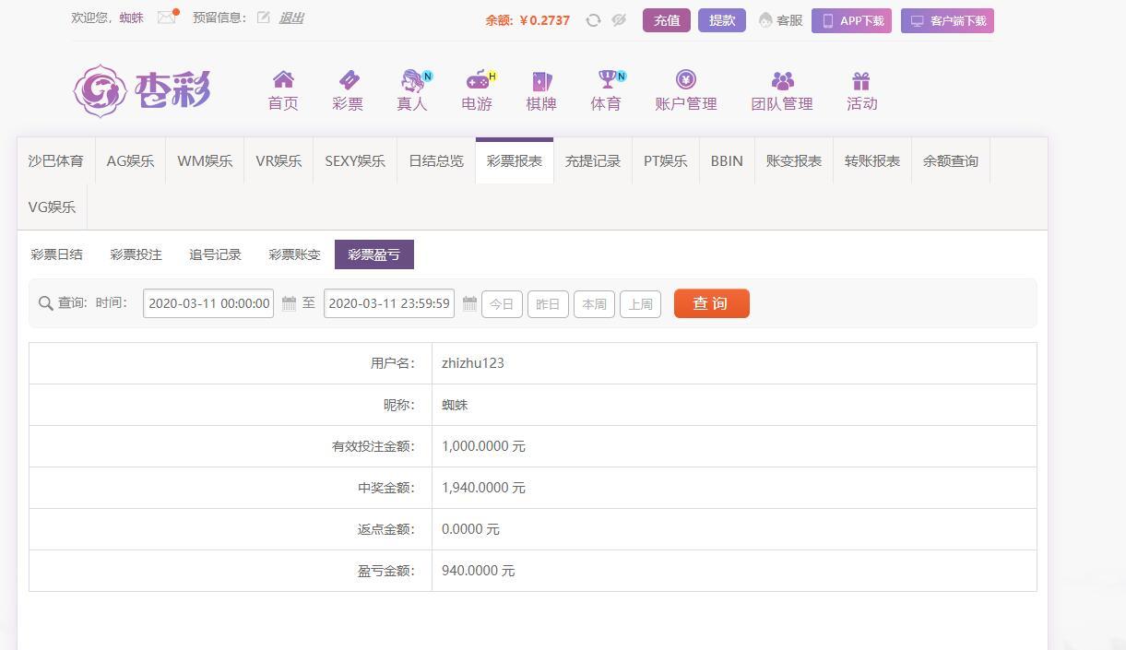This screenshot has height=650, width=1126.
Task: Switch to the PT娱乐 tab
Action: [666, 160]
